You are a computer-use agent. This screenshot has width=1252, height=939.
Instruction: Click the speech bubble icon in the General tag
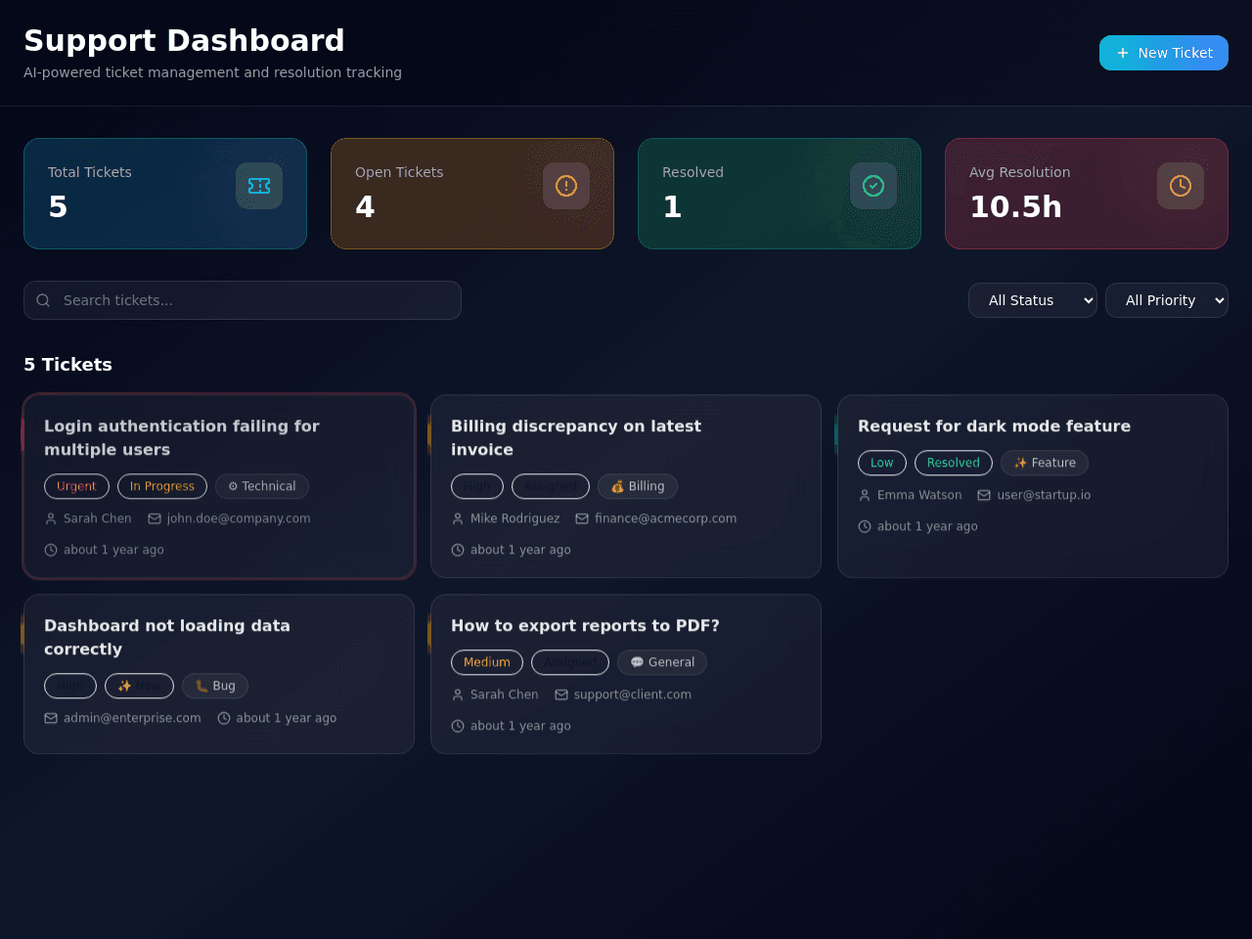(x=637, y=662)
